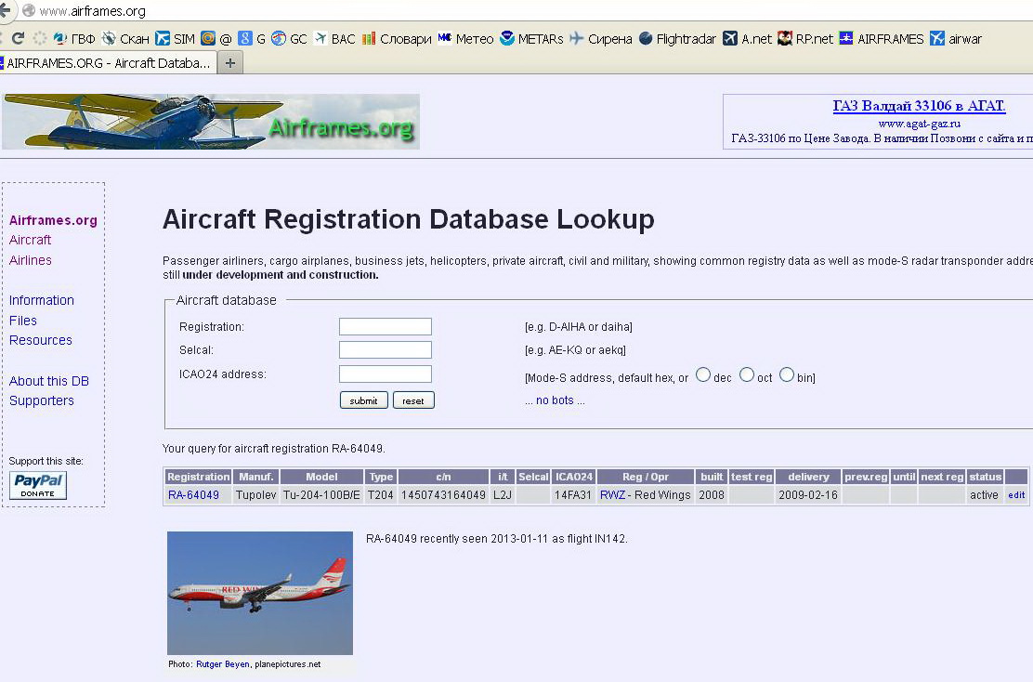The height and width of the screenshot is (682, 1033).
Task: Click the reset button
Action: 413,400
